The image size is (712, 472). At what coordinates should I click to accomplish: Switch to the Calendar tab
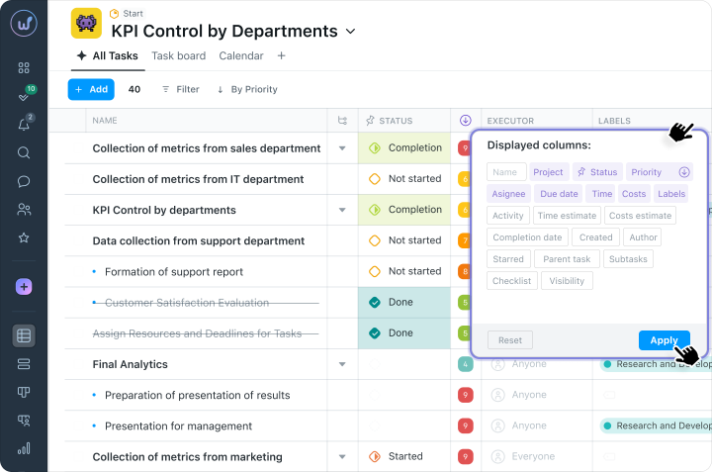(240, 56)
